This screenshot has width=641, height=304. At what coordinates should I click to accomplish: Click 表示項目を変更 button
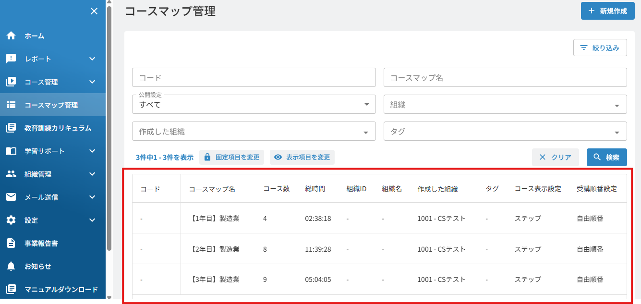[302, 157]
